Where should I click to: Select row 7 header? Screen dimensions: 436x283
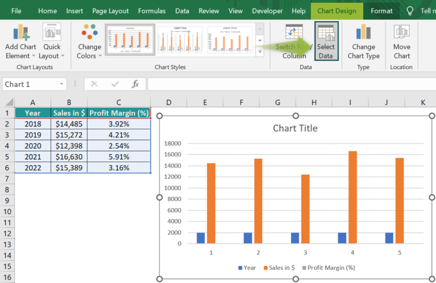(x=7, y=179)
